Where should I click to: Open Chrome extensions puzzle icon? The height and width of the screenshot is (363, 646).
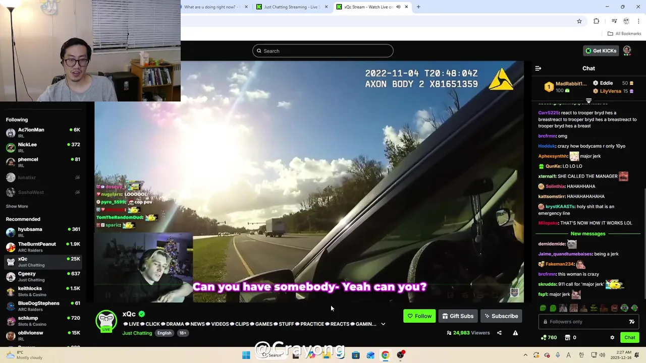pos(597,21)
